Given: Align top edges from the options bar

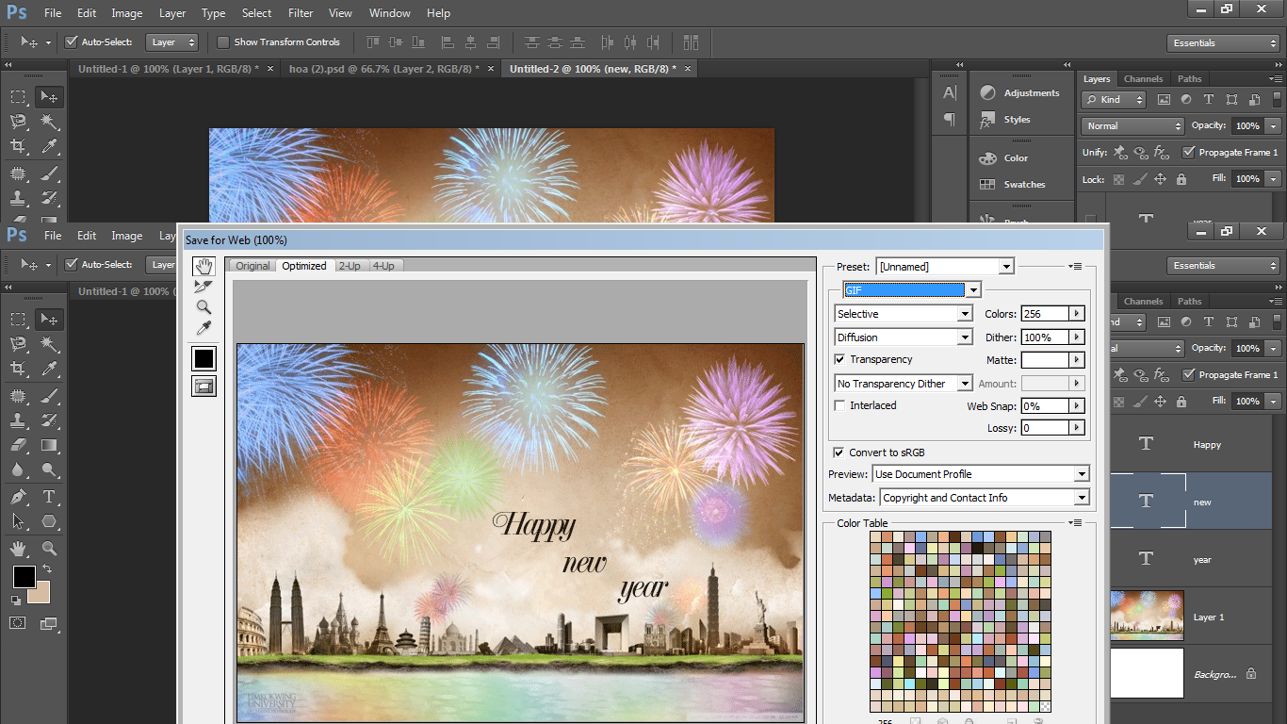Looking at the screenshot, I should click(x=373, y=42).
